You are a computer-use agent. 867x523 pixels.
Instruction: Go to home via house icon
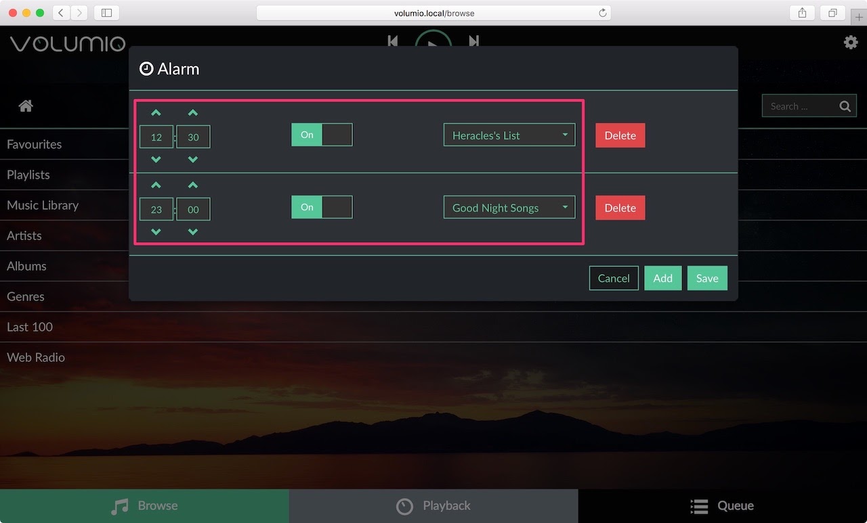(26, 106)
